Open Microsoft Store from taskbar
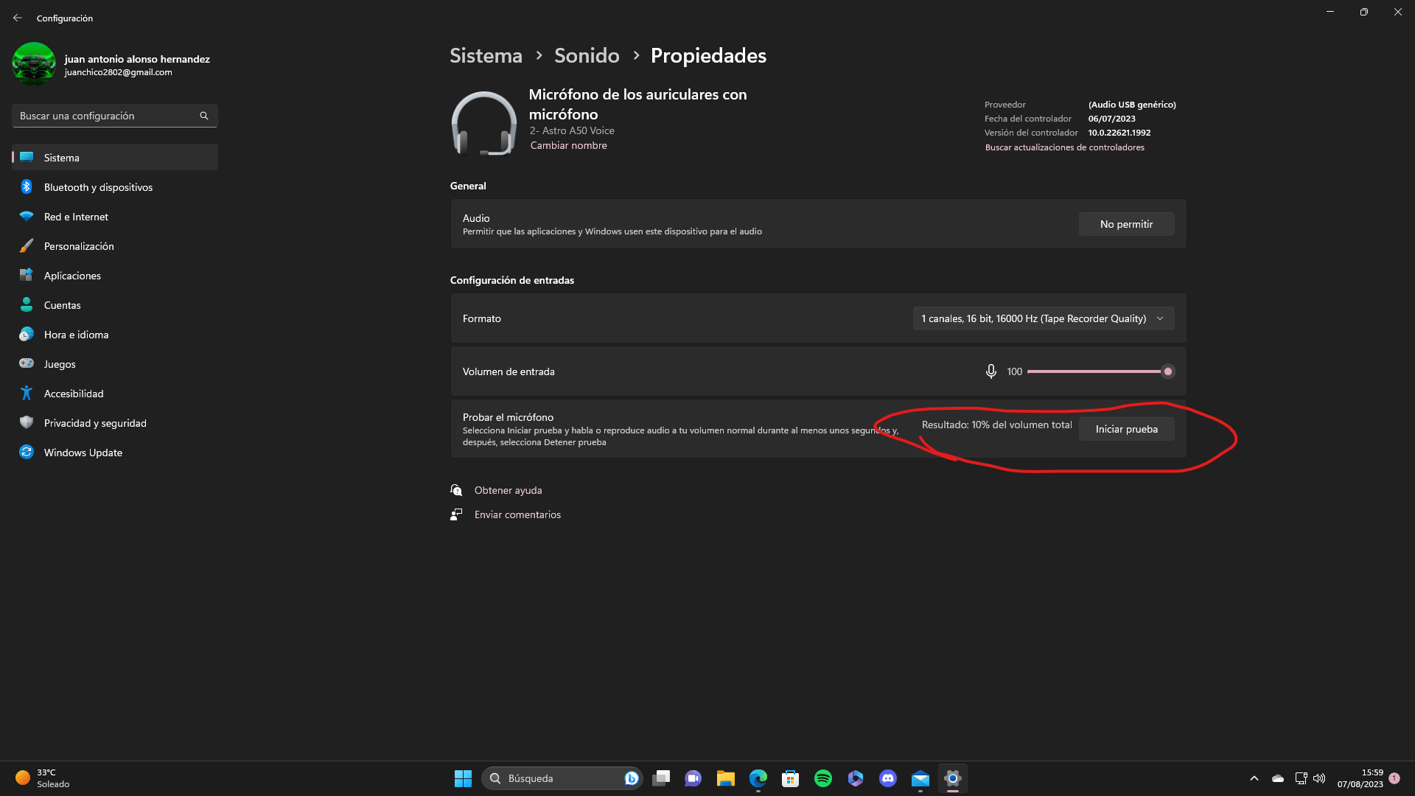Screen dimensions: 1415x796 click(x=791, y=778)
